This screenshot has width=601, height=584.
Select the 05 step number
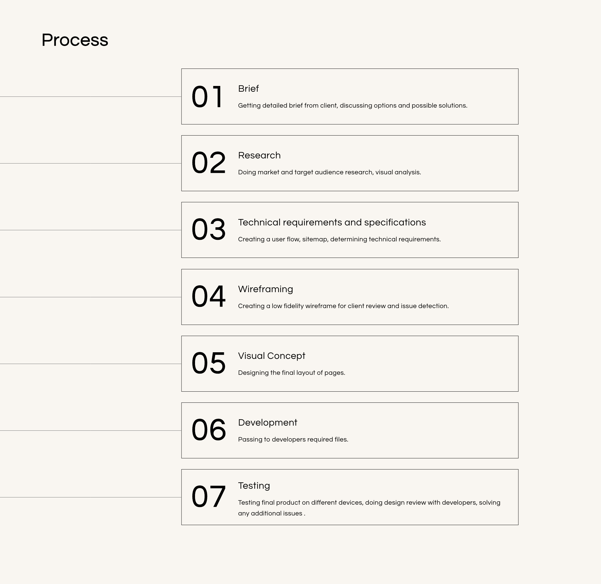[209, 363]
